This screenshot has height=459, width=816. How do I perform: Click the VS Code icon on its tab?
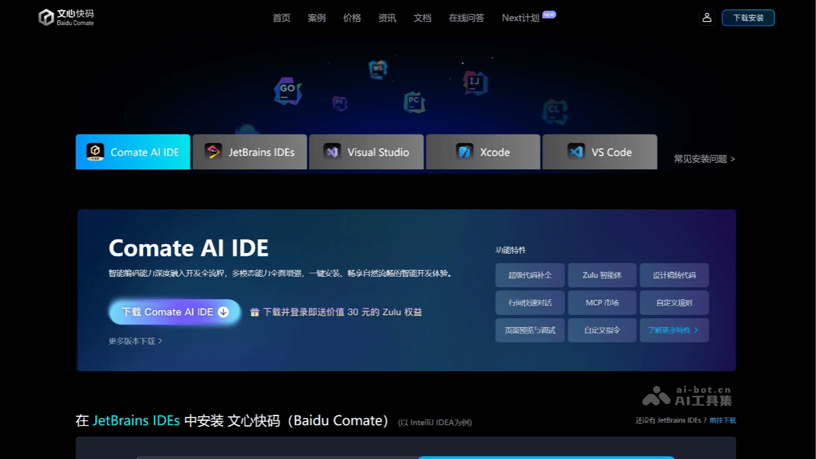(575, 152)
